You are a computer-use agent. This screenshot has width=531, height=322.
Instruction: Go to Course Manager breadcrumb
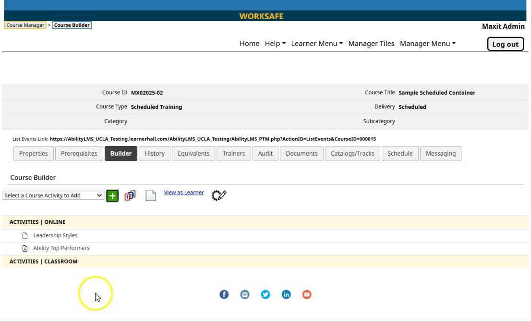[x=25, y=25]
